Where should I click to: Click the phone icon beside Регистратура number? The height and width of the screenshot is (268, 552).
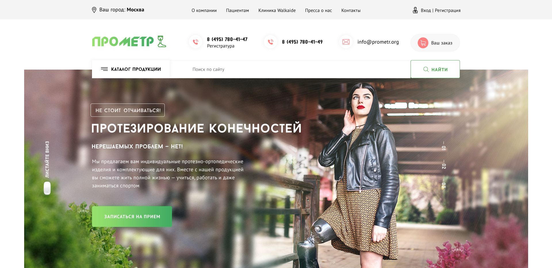pos(195,42)
